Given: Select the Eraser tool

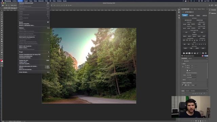Looking at the screenshot, I should pos(2,35).
